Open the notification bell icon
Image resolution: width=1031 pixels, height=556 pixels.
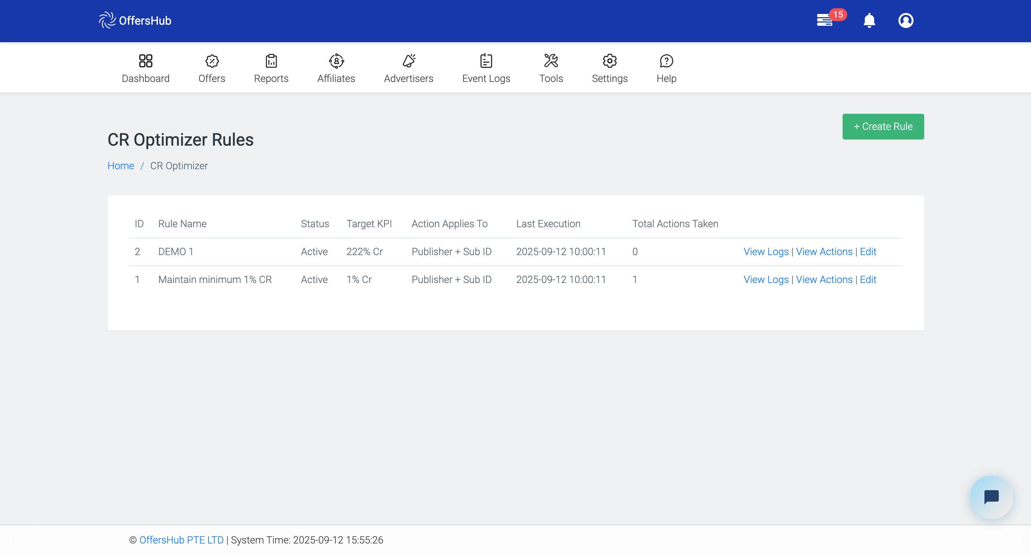tap(869, 20)
